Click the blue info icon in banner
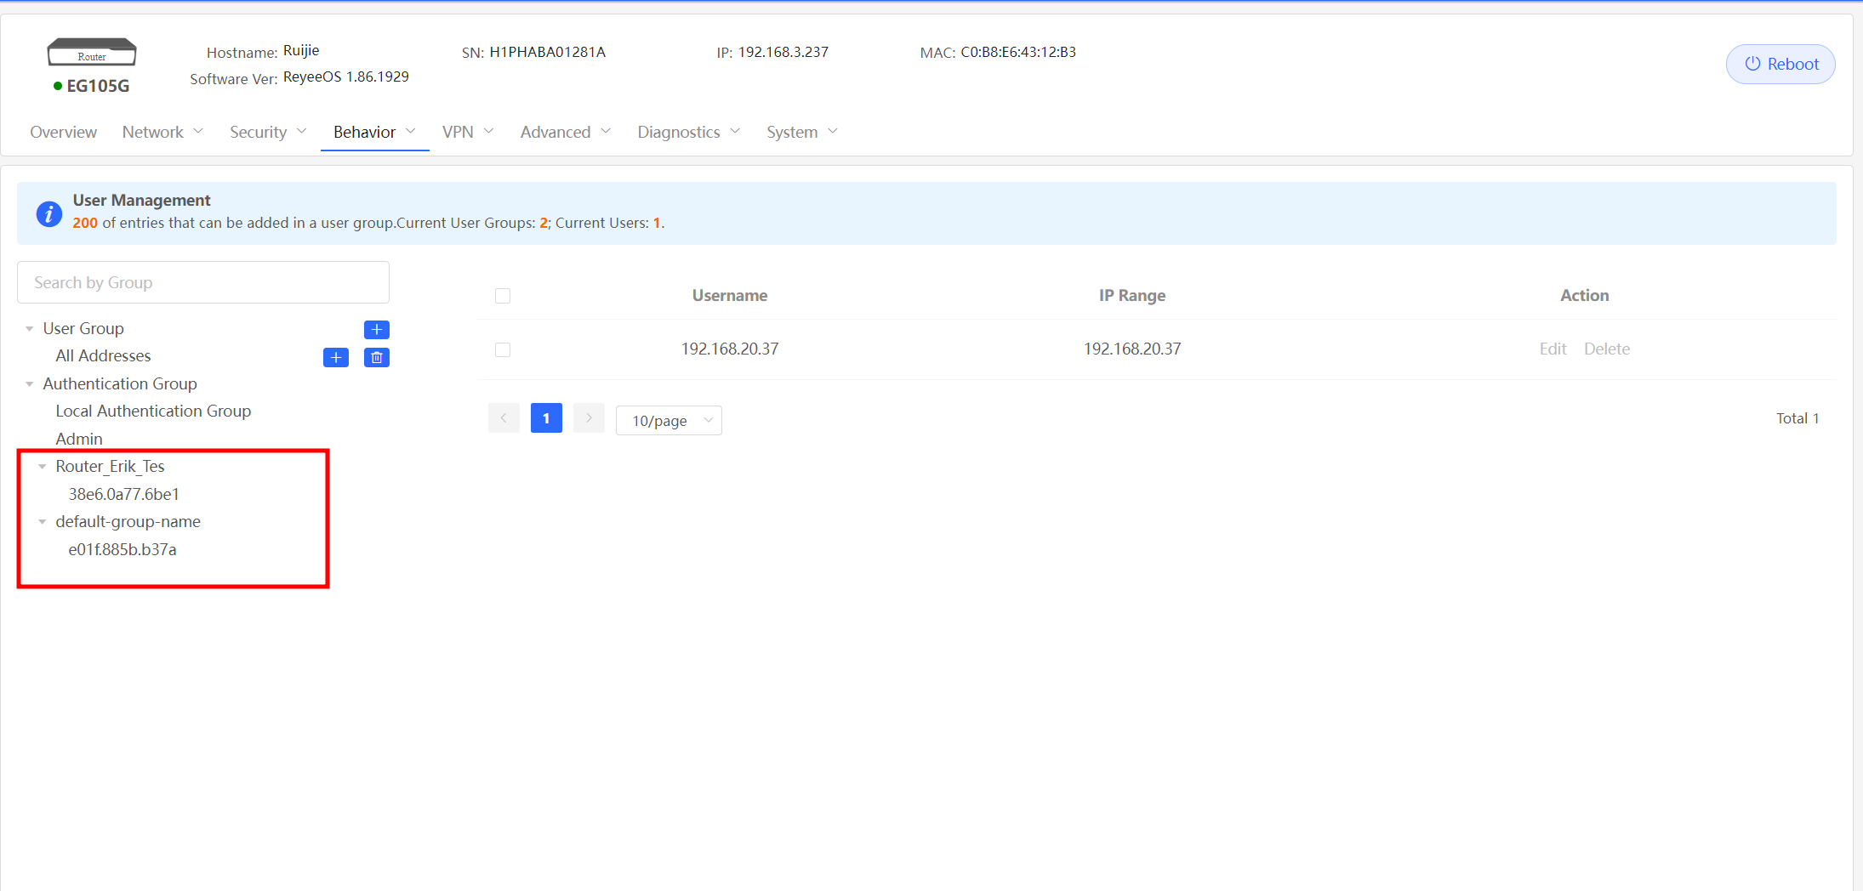The image size is (1863, 891). coord(49,213)
